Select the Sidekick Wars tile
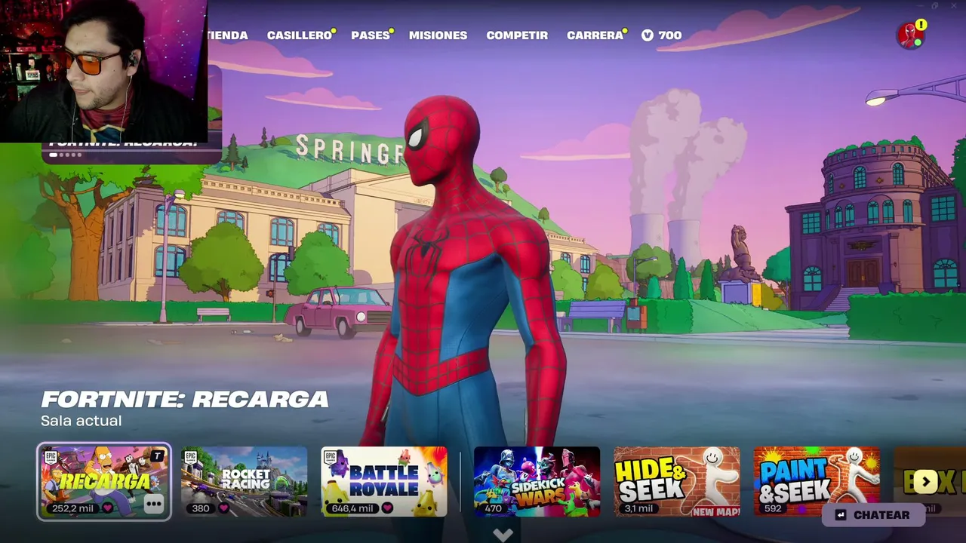966x543 pixels. pyautogui.click(x=537, y=482)
